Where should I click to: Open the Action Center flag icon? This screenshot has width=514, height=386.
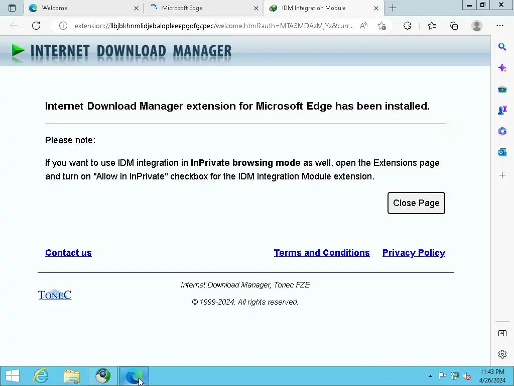point(443,376)
